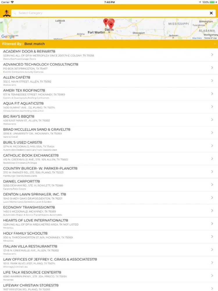Tap the Lubbock label on map
The image size is (218, 291).
[60, 21]
